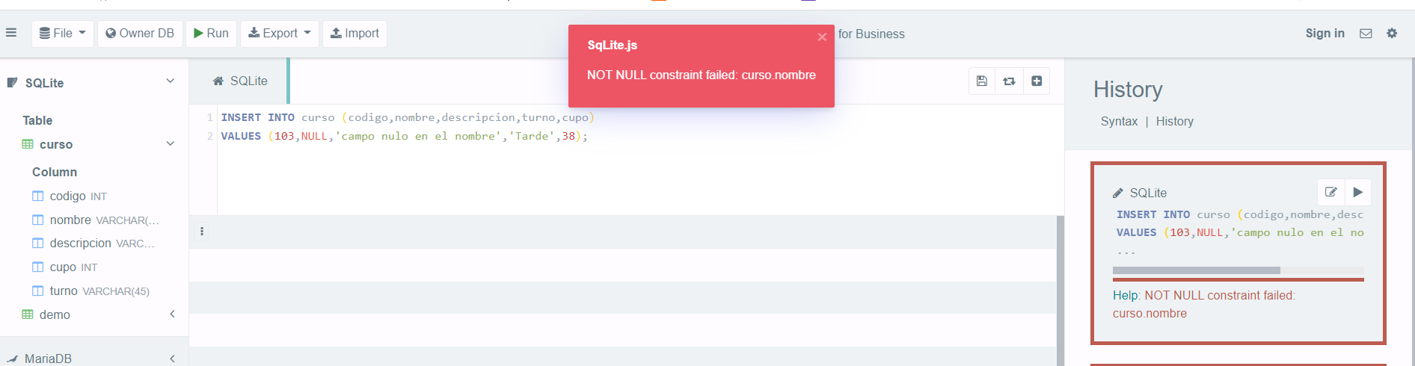Select the codigo INT column

click(x=78, y=196)
